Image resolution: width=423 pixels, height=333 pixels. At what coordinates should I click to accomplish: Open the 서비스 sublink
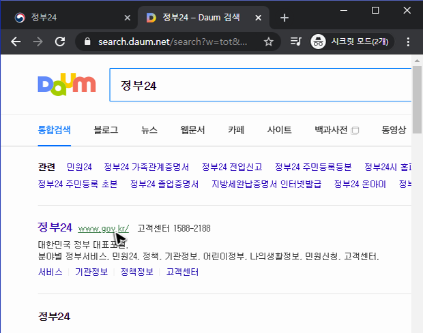(50, 272)
